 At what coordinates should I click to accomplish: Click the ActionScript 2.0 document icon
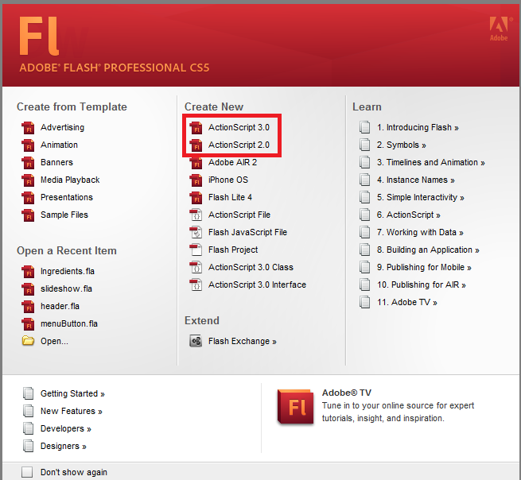196,145
